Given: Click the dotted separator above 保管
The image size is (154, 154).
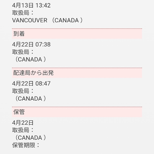Looking at the screenshot, I should [x=77, y=107].
